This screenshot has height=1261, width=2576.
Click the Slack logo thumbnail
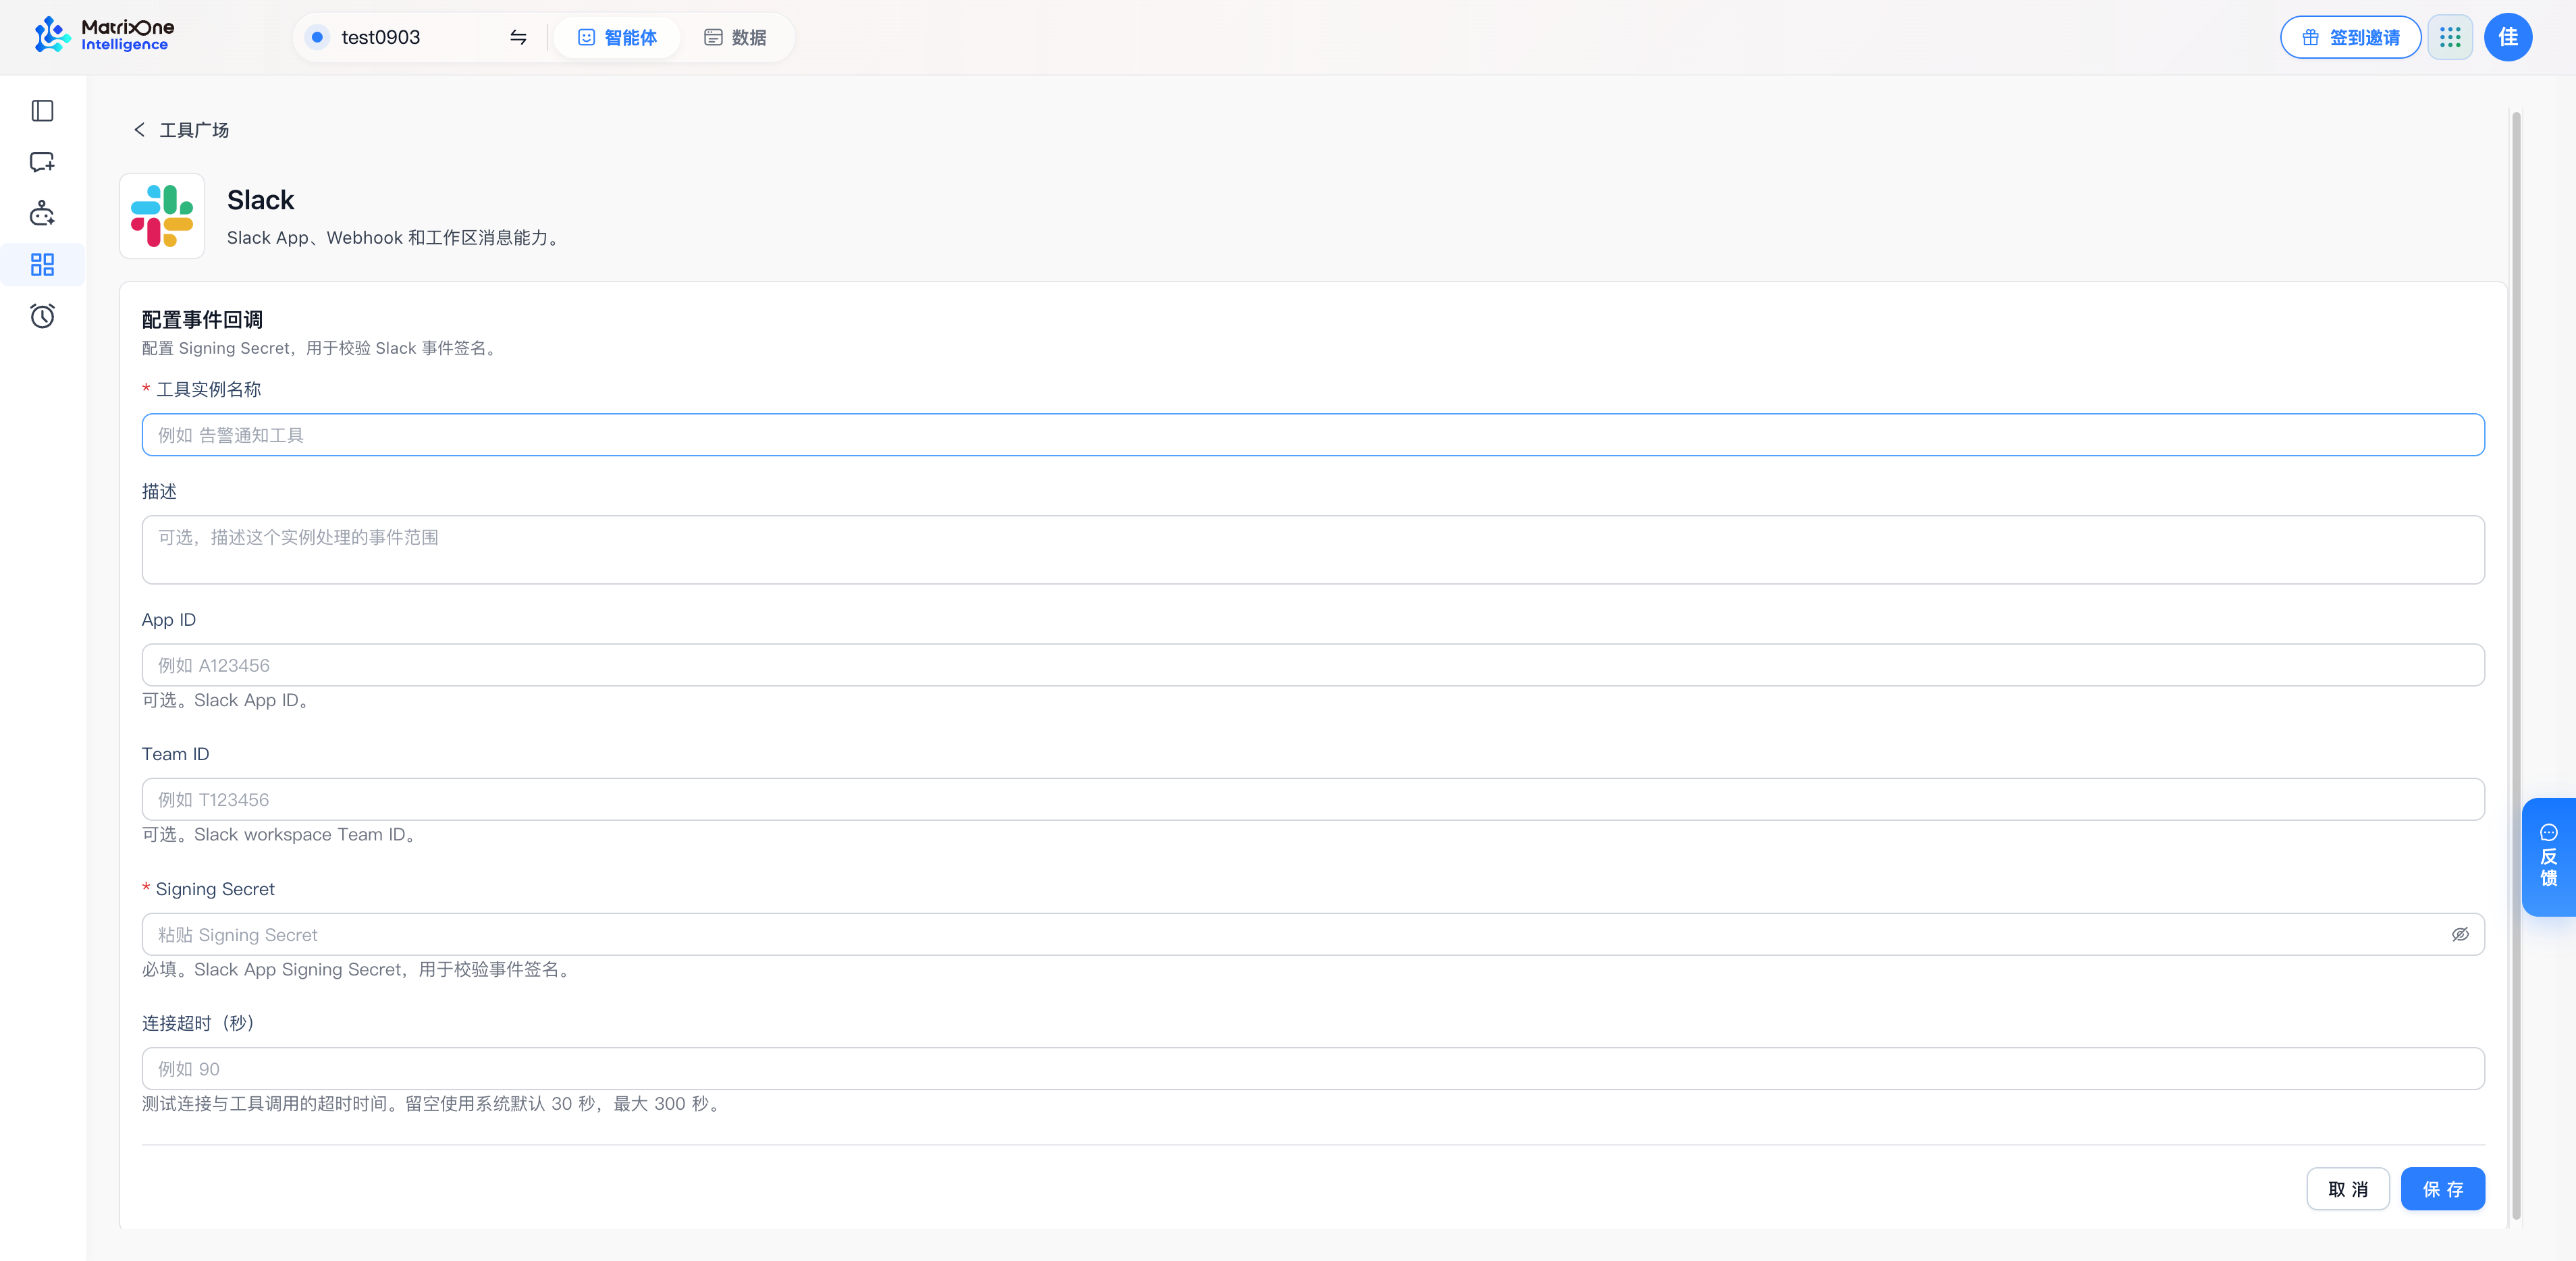tap(162, 216)
